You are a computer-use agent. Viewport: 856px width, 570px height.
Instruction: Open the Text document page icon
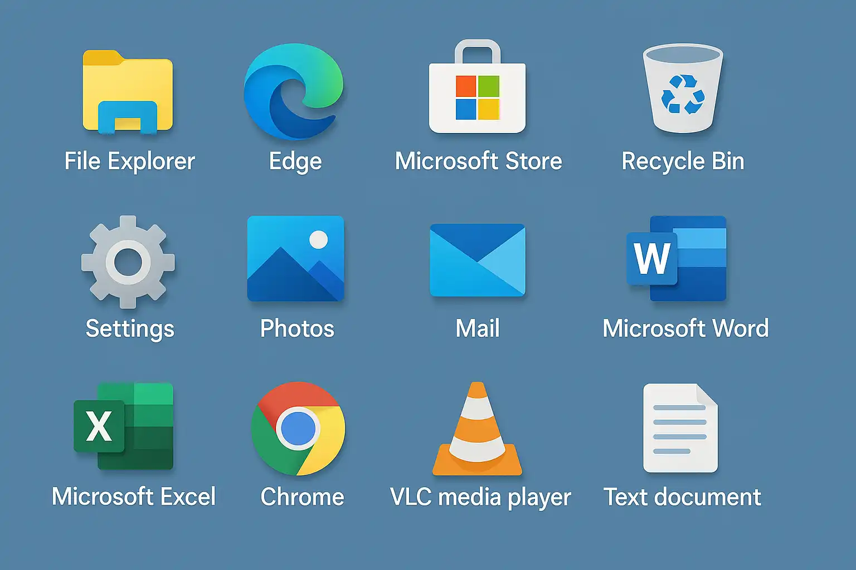pos(680,427)
